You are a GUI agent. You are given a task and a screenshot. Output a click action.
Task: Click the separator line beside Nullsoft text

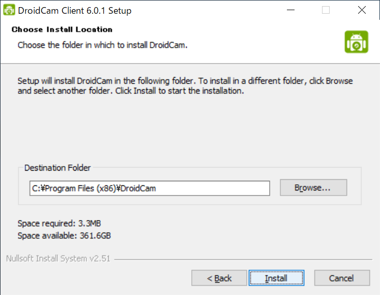(244, 259)
